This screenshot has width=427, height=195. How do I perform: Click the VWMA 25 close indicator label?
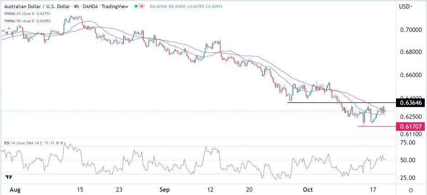[x=19, y=14]
